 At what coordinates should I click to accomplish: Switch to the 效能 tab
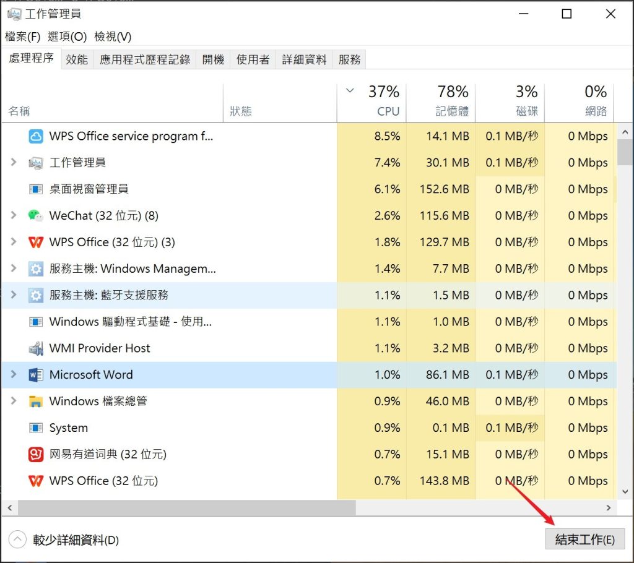[x=77, y=60]
